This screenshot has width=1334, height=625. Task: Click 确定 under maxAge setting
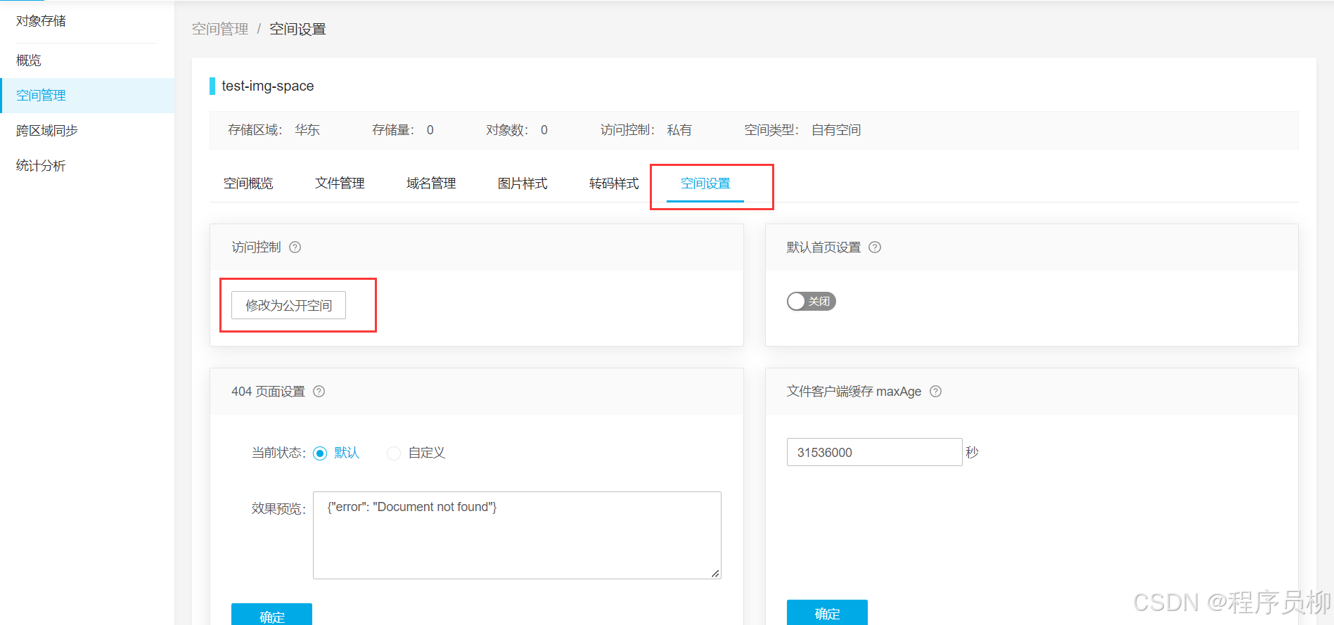click(x=827, y=613)
